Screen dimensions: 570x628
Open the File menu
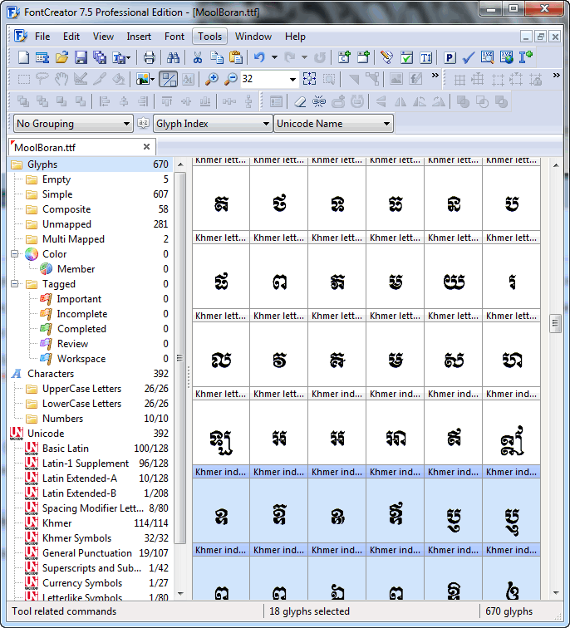pos(42,37)
